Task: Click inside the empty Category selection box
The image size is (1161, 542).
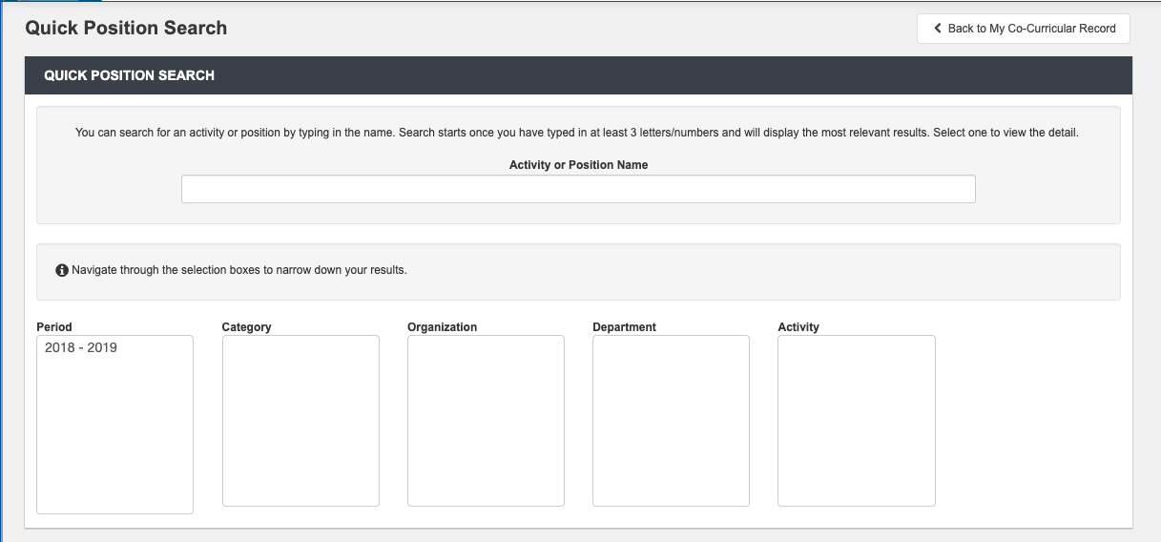Action: point(301,420)
